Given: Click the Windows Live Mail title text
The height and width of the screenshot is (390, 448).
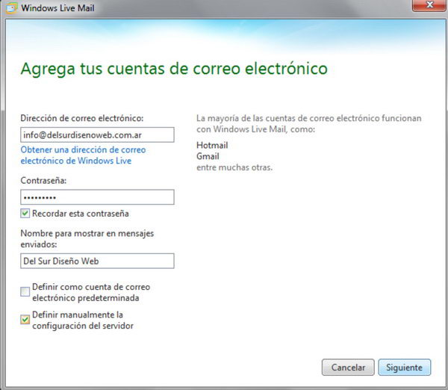Looking at the screenshot, I should pyautogui.click(x=57, y=8).
